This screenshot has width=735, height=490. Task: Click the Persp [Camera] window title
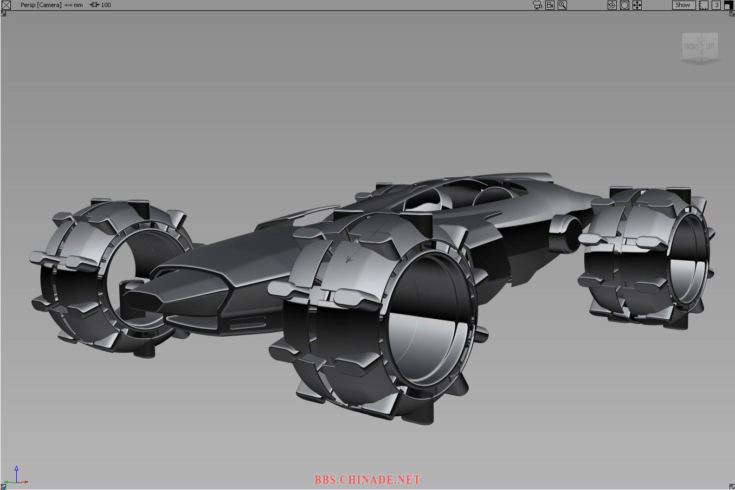pyautogui.click(x=41, y=5)
